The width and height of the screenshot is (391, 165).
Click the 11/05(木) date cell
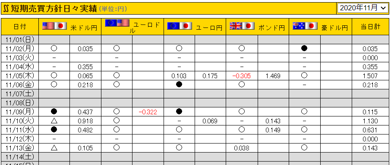point(20,76)
